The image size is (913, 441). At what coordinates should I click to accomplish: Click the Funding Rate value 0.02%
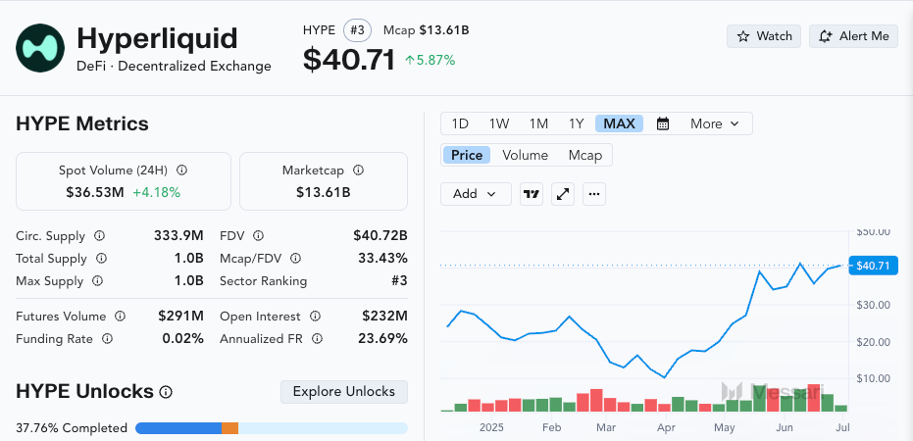point(182,339)
